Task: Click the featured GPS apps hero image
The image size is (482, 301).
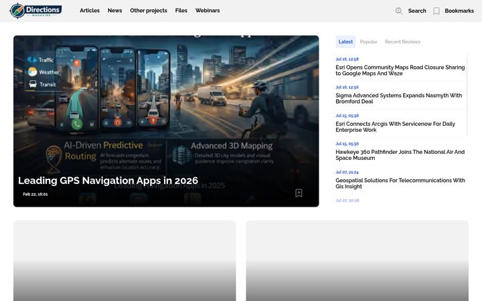Action: (166, 121)
